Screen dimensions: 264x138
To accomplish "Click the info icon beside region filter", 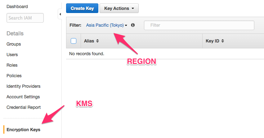I will [x=133, y=25].
